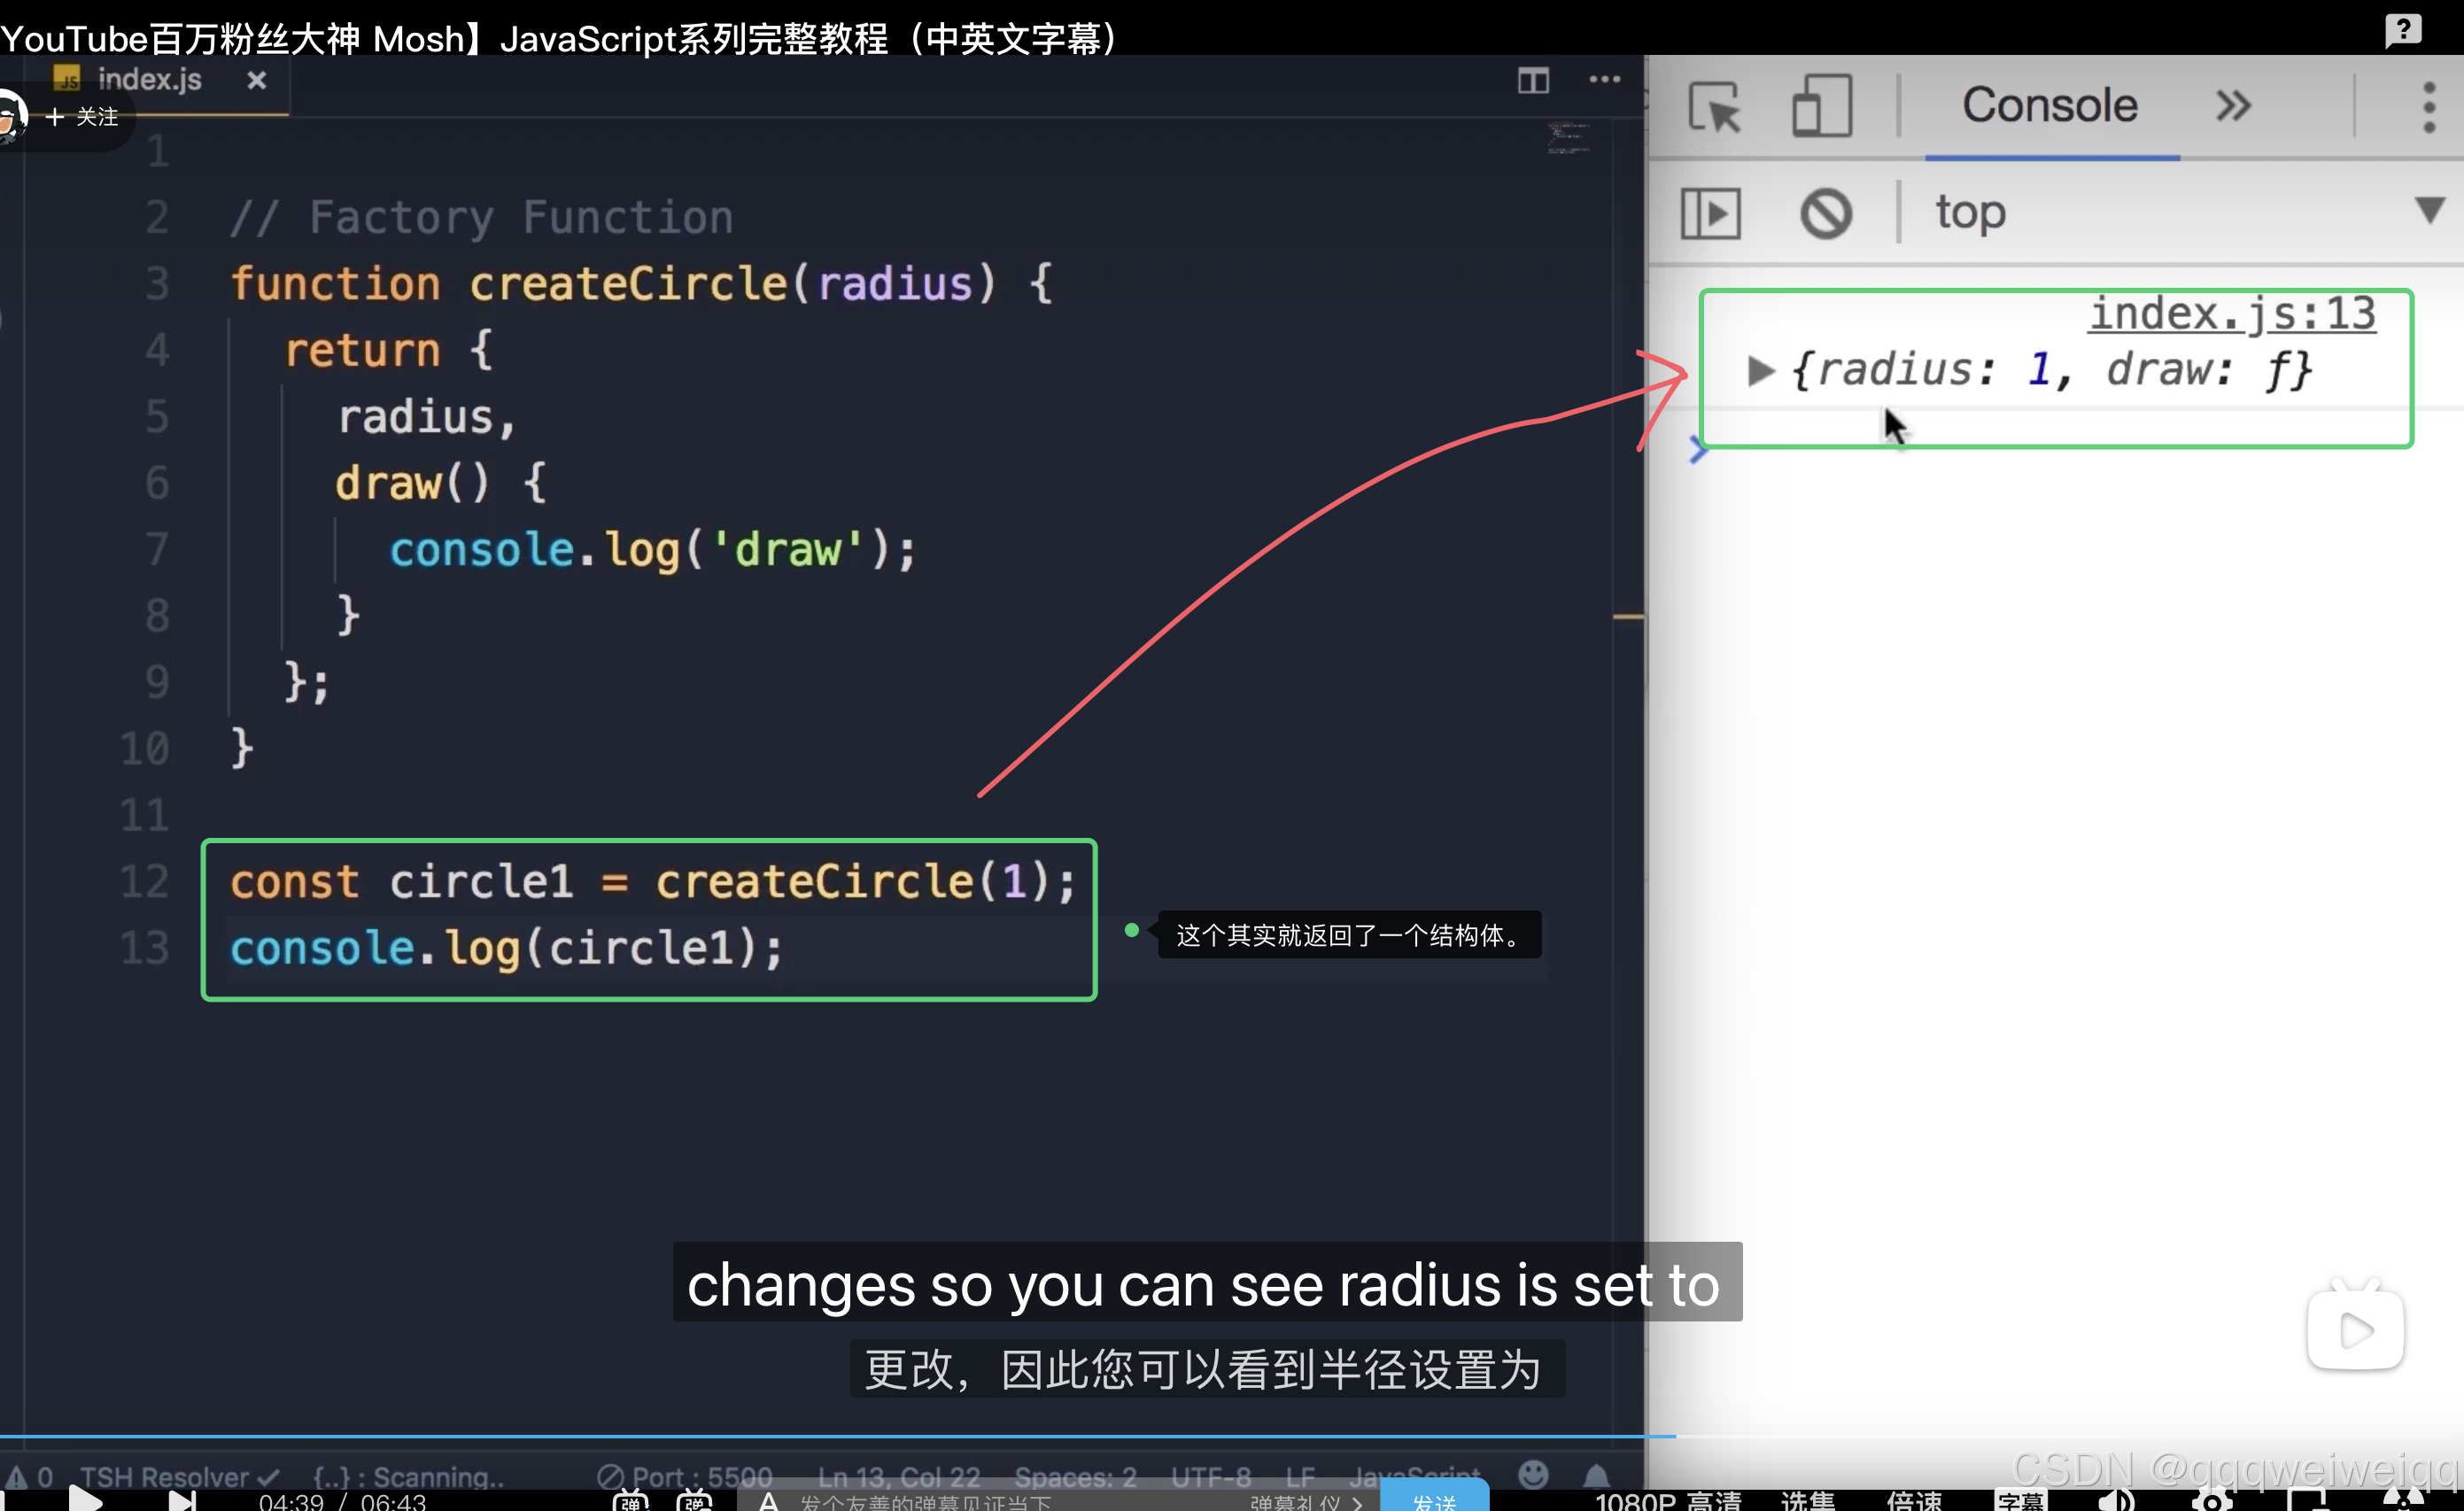Click the video title text
The height and width of the screenshot is (1511, 2464).
[x=559, y=38]
